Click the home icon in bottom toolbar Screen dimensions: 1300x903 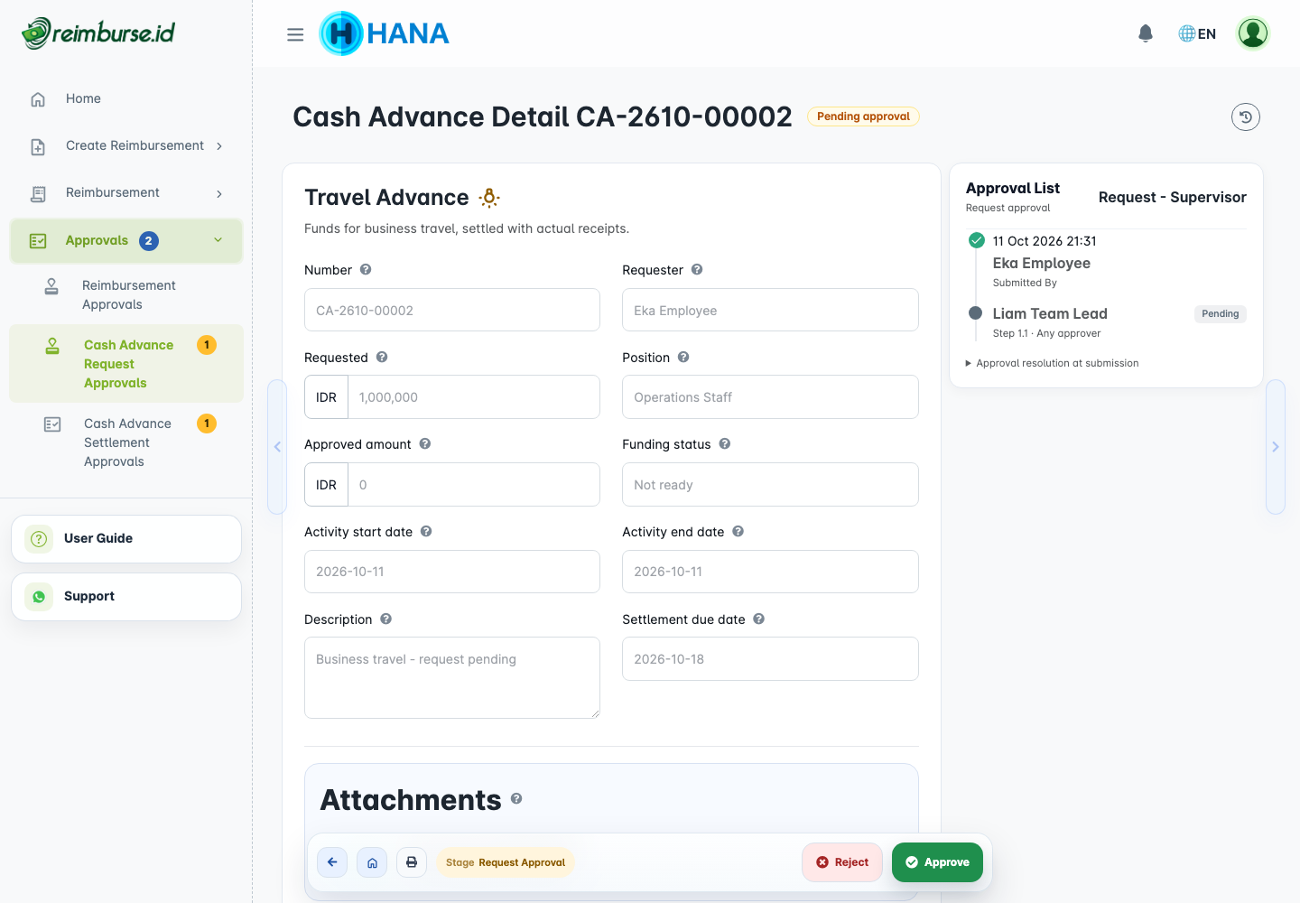[x=372, y=862]
